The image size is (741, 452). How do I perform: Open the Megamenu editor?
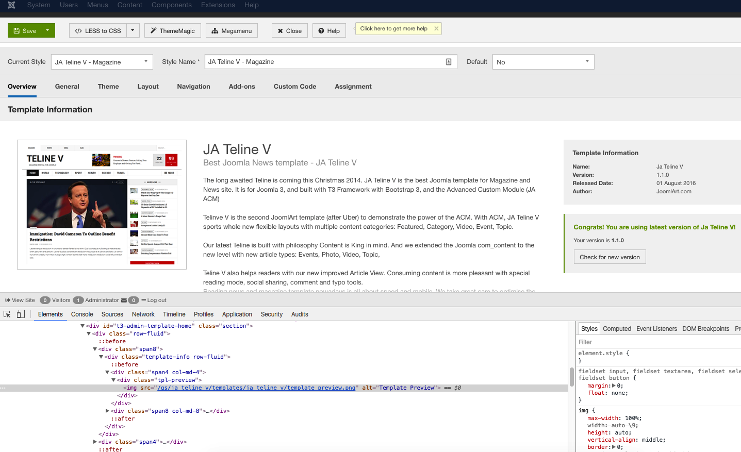click(232, 30)
